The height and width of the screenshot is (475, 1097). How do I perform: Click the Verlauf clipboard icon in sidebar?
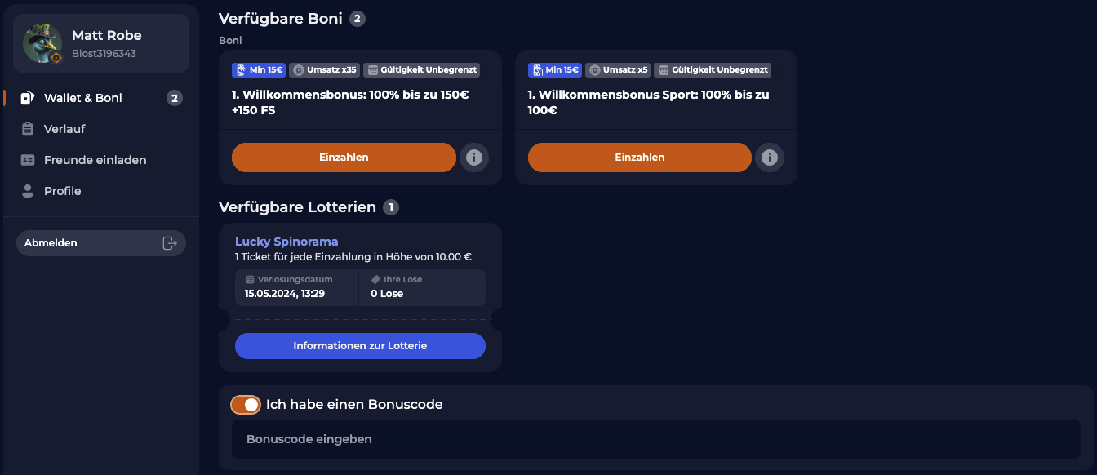coord(29,128)
